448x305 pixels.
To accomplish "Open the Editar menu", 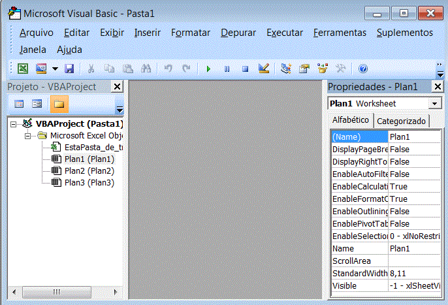I will 76,33.
